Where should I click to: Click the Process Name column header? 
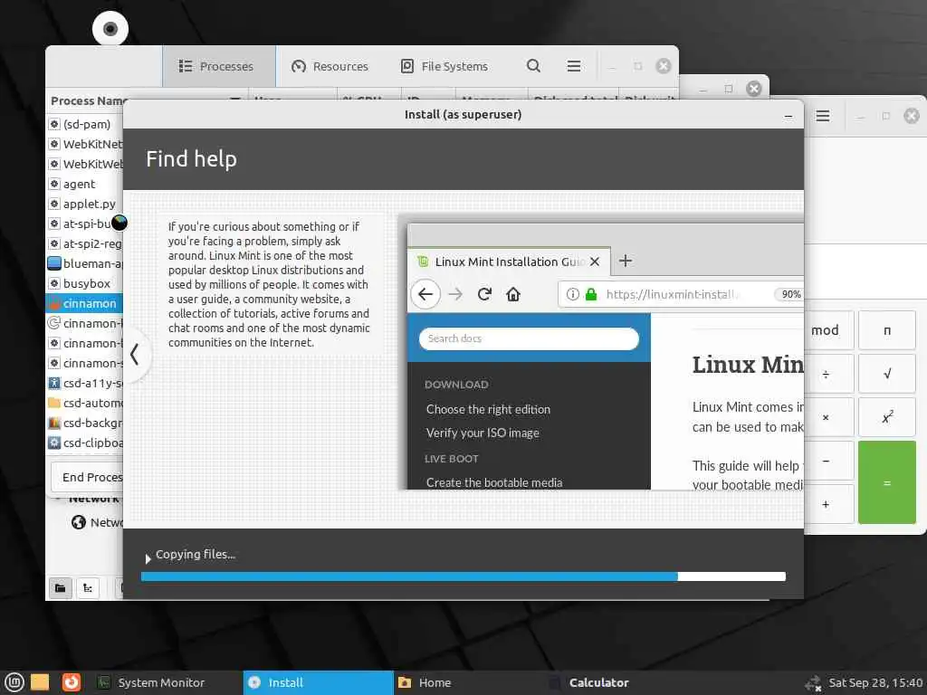[89, 100]
